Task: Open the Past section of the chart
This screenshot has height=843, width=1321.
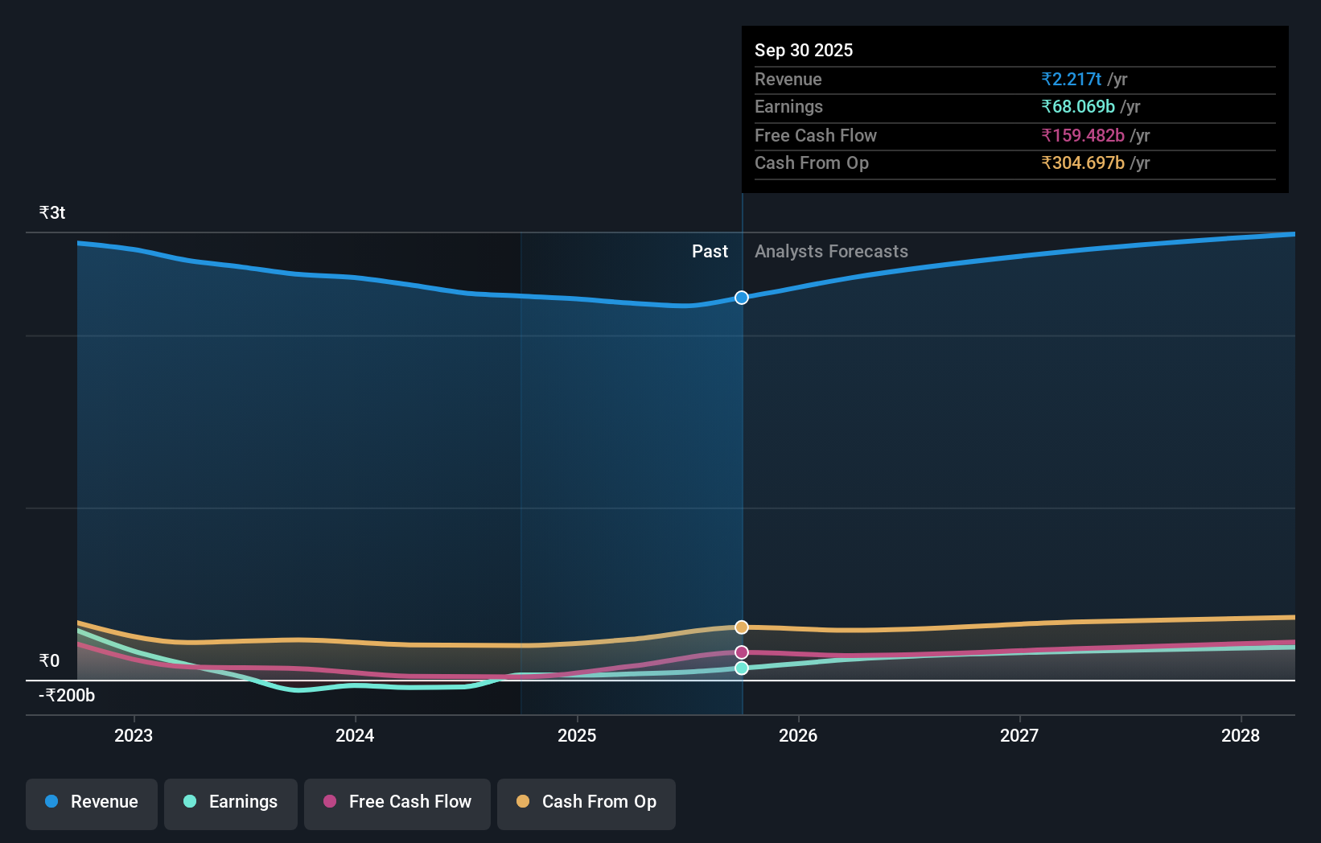Action: click(x=709, y=251)
